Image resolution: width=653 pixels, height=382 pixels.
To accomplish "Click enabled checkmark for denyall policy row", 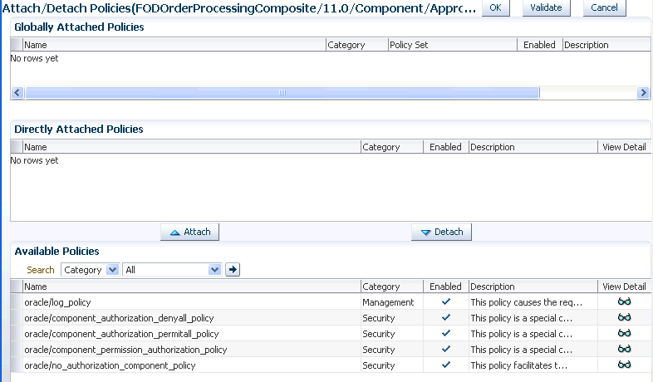I will coord(445,317).
